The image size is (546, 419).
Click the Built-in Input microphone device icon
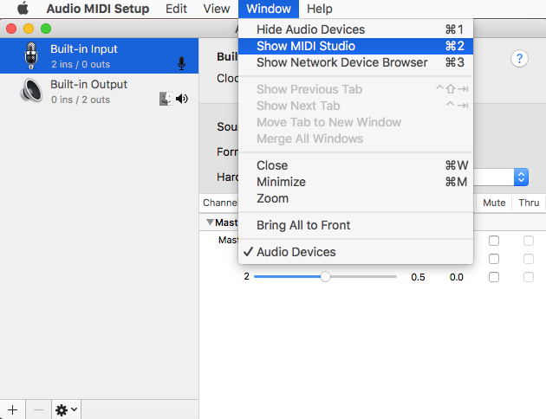(x=31, y=55)
